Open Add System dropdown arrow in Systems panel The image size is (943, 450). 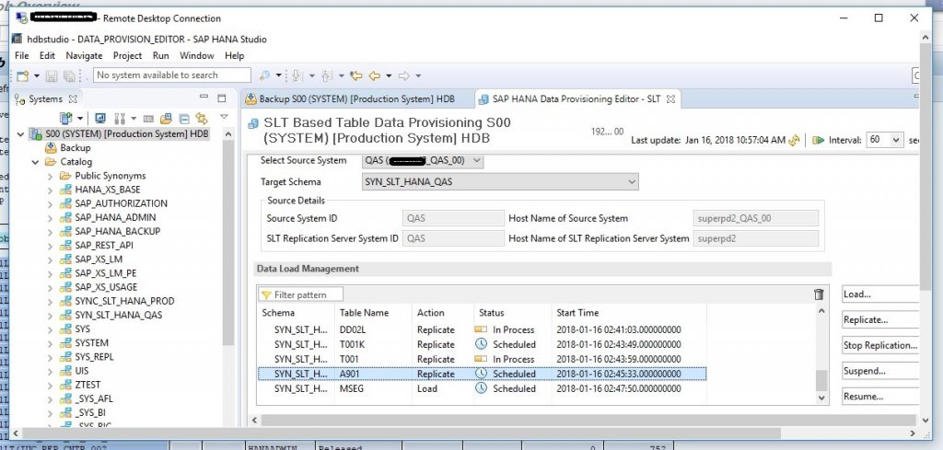click(x=80, y=119)
